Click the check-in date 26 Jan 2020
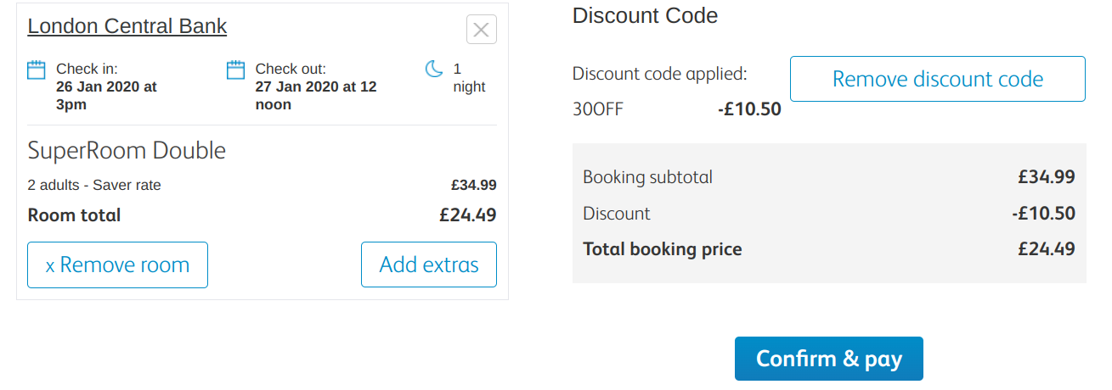The height and width of the screenshot is (390, 1112). pyautogui.click(x=106, y=86)
